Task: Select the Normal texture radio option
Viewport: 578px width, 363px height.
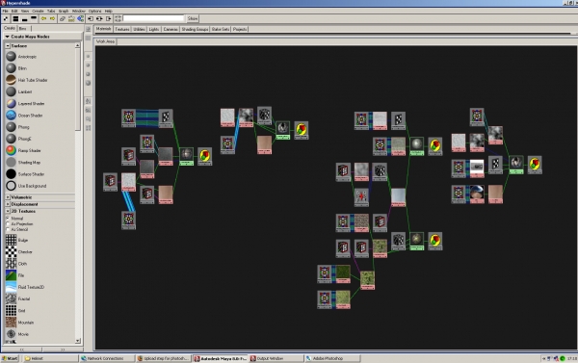Action: [x=8, y=219]
